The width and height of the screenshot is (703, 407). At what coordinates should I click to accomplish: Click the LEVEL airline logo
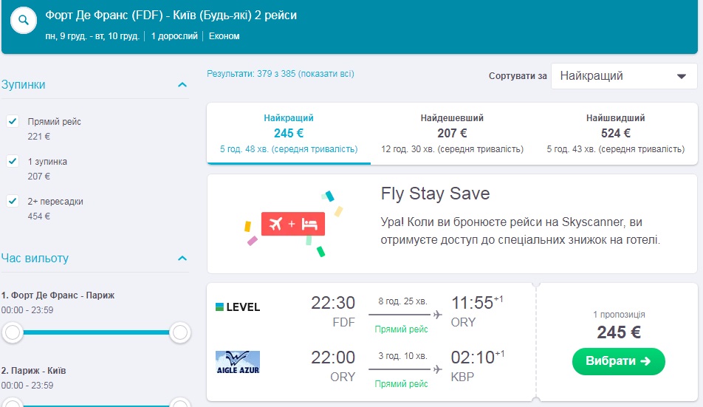click(237, 307)
